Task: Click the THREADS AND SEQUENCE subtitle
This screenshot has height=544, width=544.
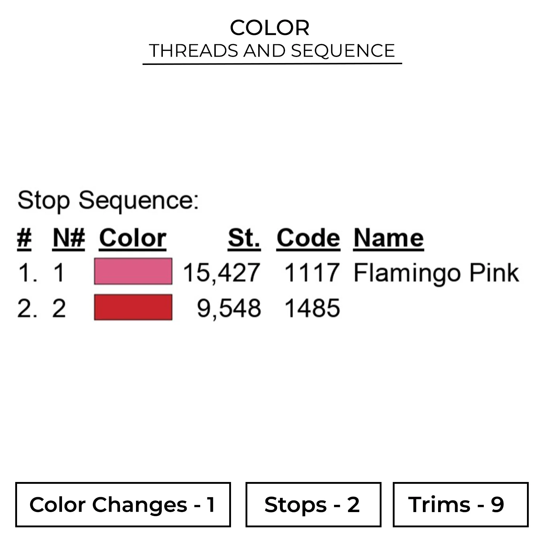Action: [272, 50]
